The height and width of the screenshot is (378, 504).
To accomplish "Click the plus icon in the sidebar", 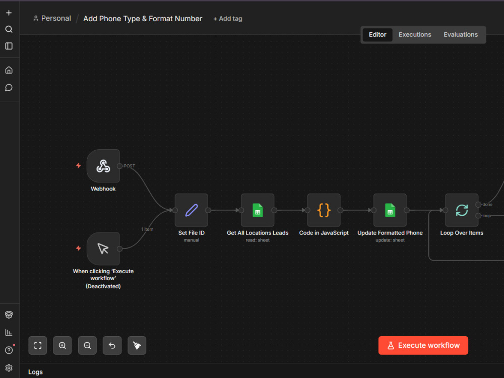I will click(9, 13).
